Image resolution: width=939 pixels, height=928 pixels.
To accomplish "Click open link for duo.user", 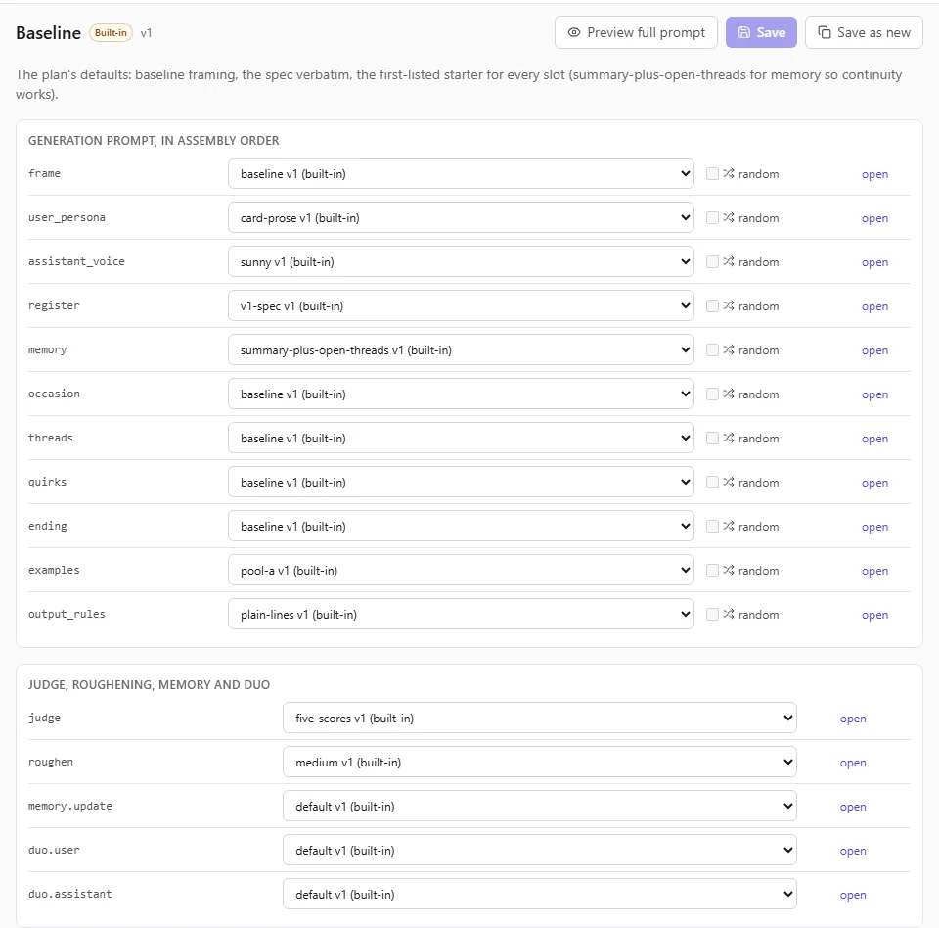I will pos(853,851).
